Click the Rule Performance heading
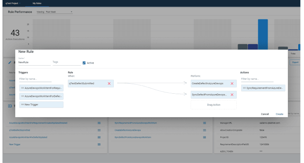The width and height of the screenshot is (304, 163). (x=20, y=12)
